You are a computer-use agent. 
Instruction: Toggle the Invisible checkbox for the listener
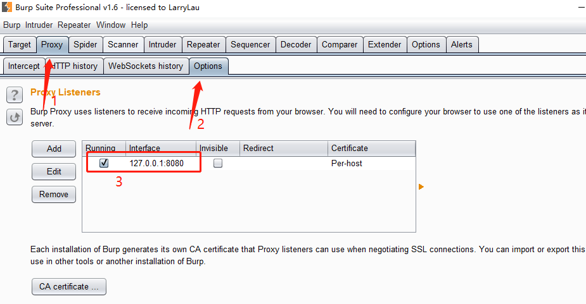pos(218,163)
